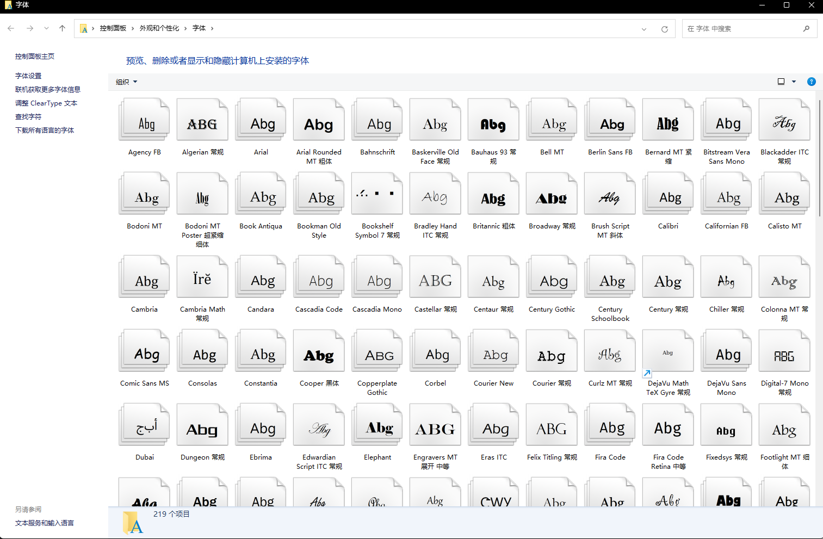Open 控制面板主页 link

click(35, 57)
